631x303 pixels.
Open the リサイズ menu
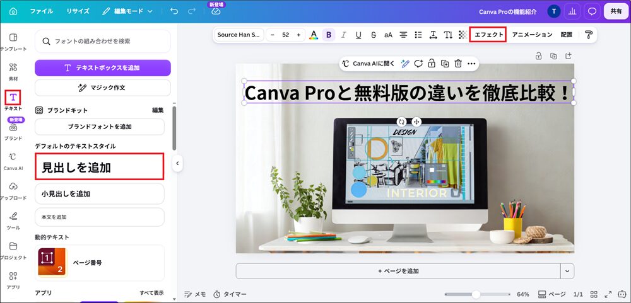point(78,11)
